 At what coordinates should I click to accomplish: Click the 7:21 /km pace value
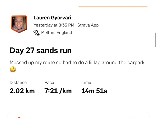[58, 91]
